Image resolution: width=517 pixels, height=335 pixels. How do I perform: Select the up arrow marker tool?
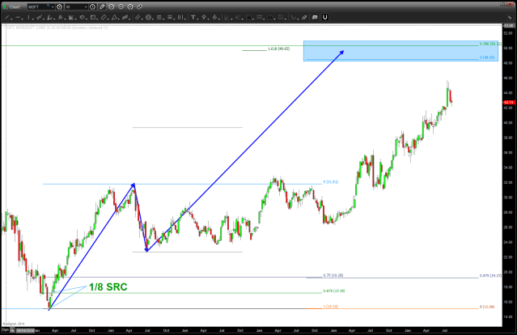click(x=204, y=17)
